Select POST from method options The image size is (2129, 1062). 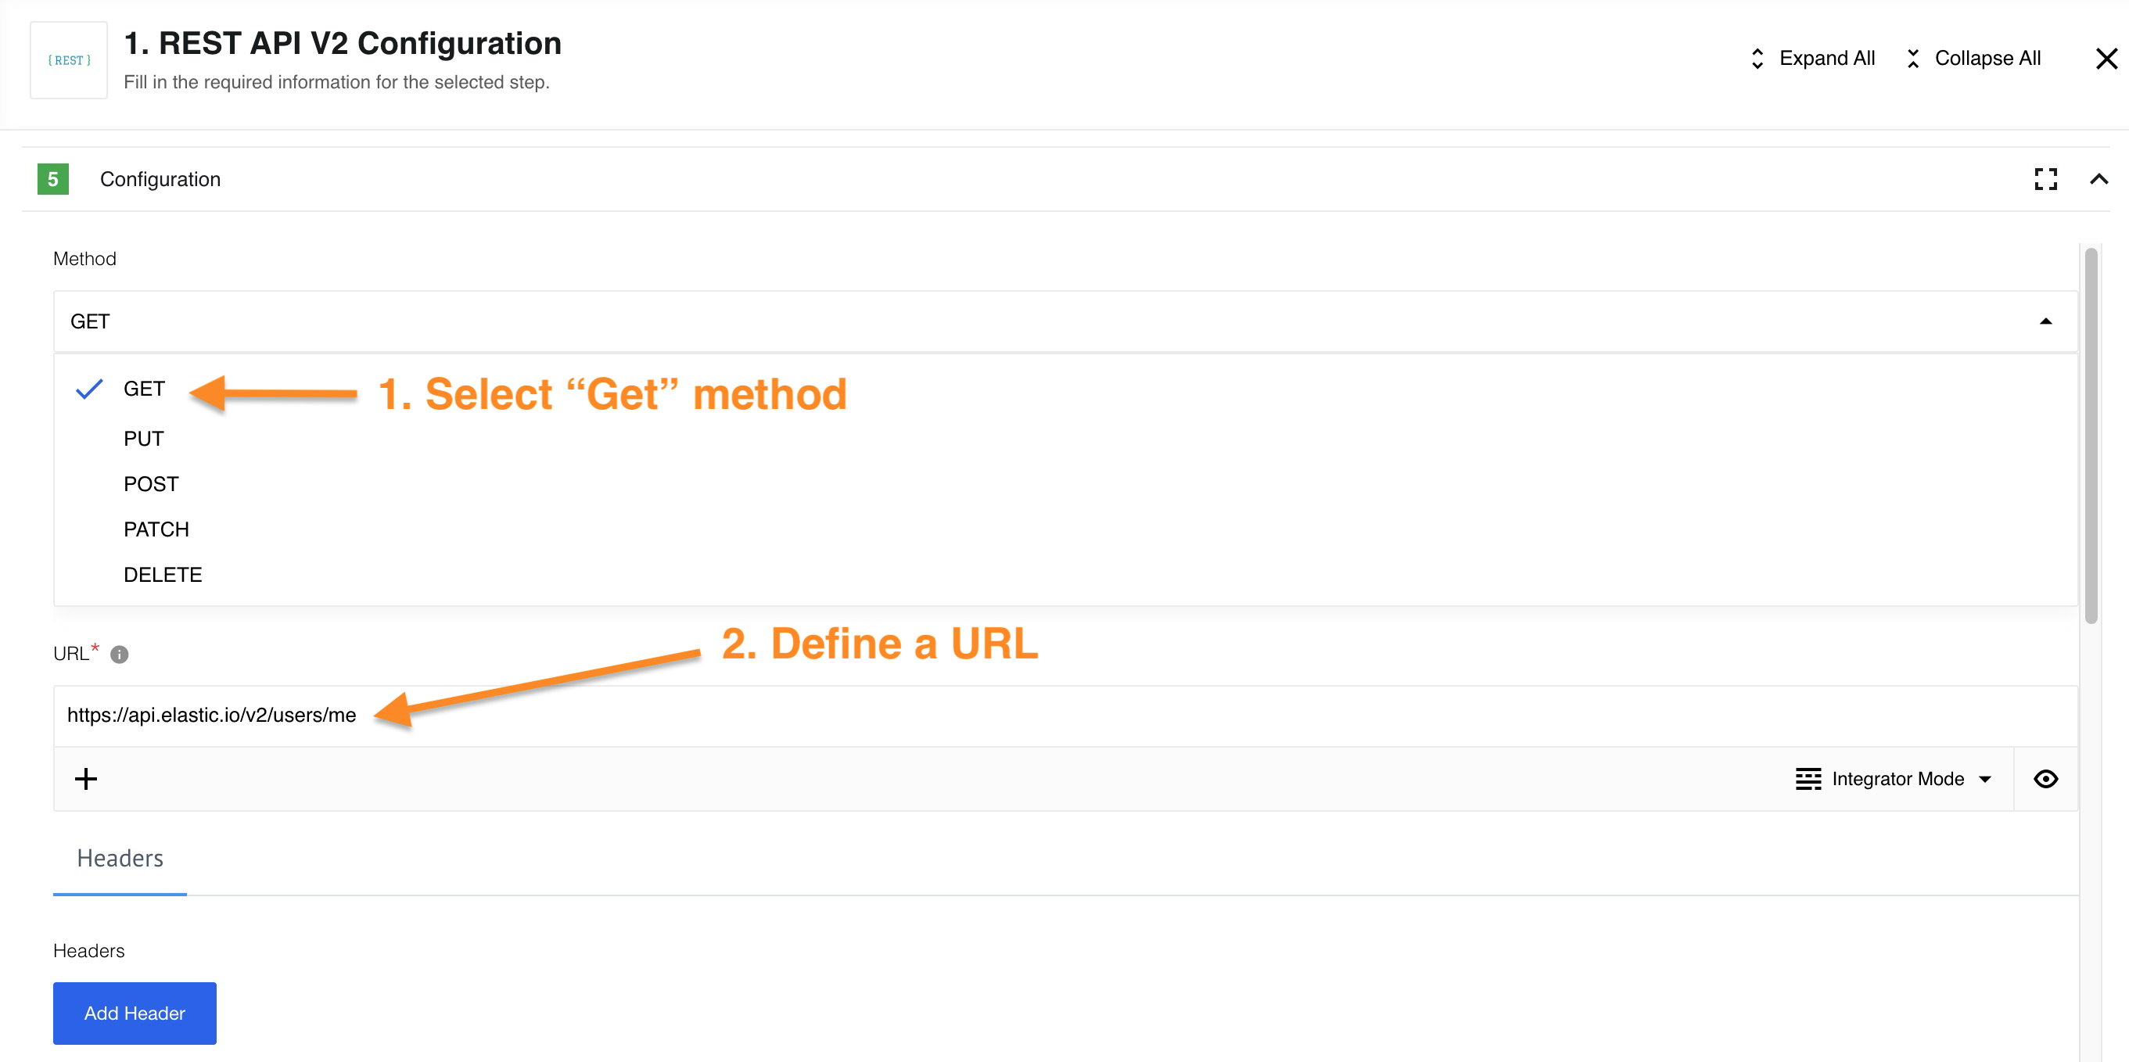(x=152, y=483)
